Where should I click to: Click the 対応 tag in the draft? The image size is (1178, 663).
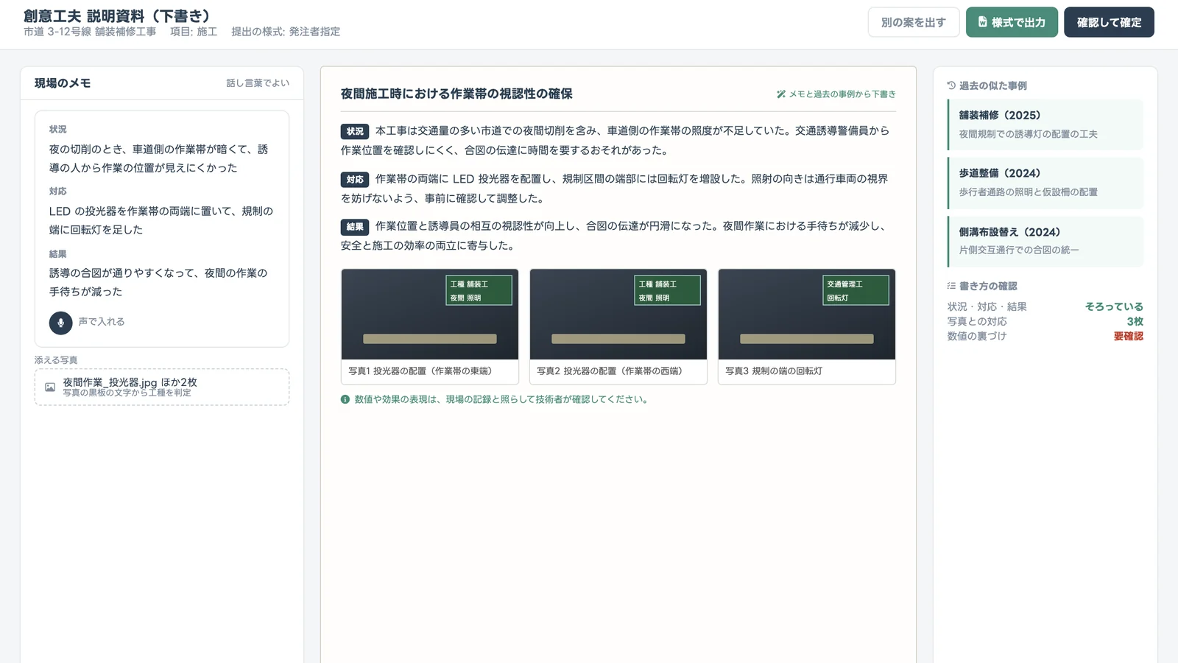[x=355, y=179]
